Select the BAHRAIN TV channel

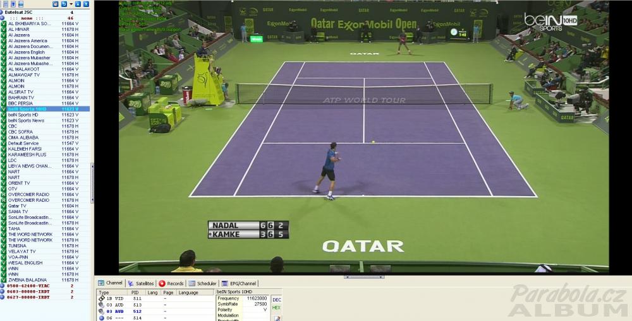45,97
